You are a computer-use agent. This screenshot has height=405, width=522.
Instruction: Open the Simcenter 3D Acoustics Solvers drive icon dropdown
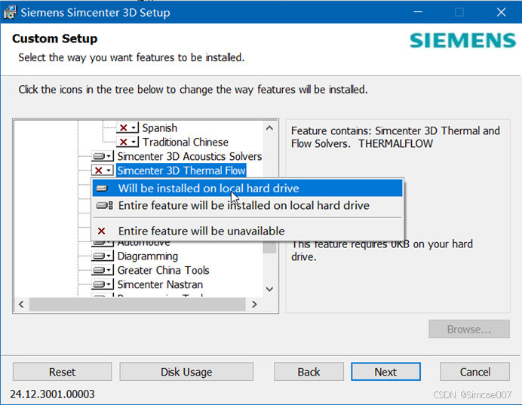point(102,156)
